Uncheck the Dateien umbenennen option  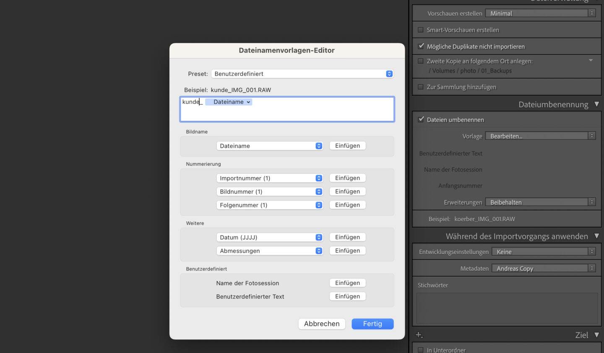[421, 119]
